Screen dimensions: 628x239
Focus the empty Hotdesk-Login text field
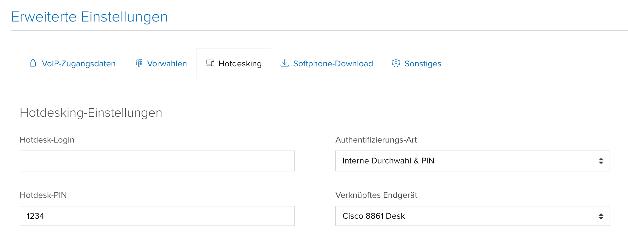click(157, 161)
